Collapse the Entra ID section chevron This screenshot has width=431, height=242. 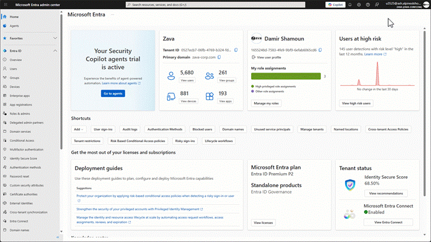55,51
